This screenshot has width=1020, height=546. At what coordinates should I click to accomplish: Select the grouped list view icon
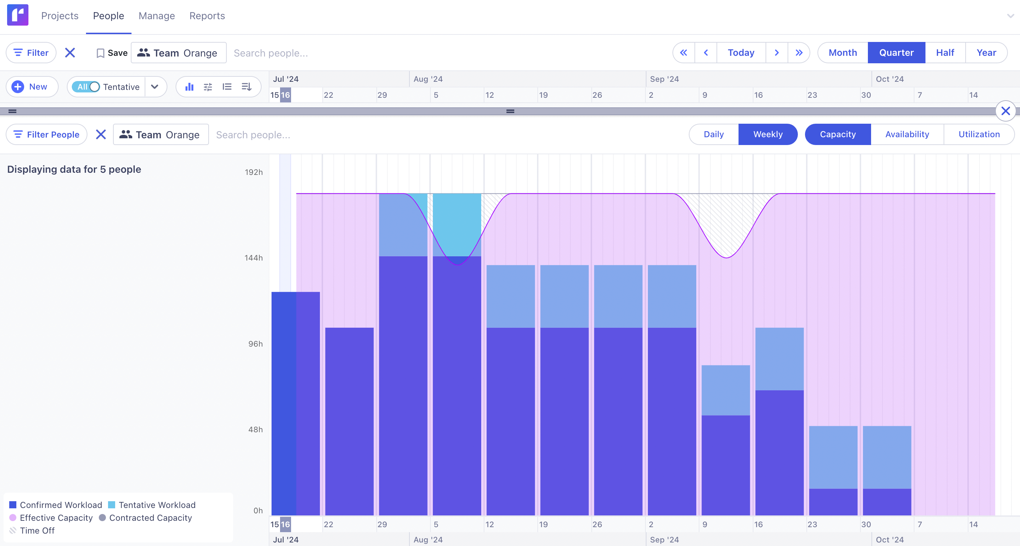tap(227, 87)
